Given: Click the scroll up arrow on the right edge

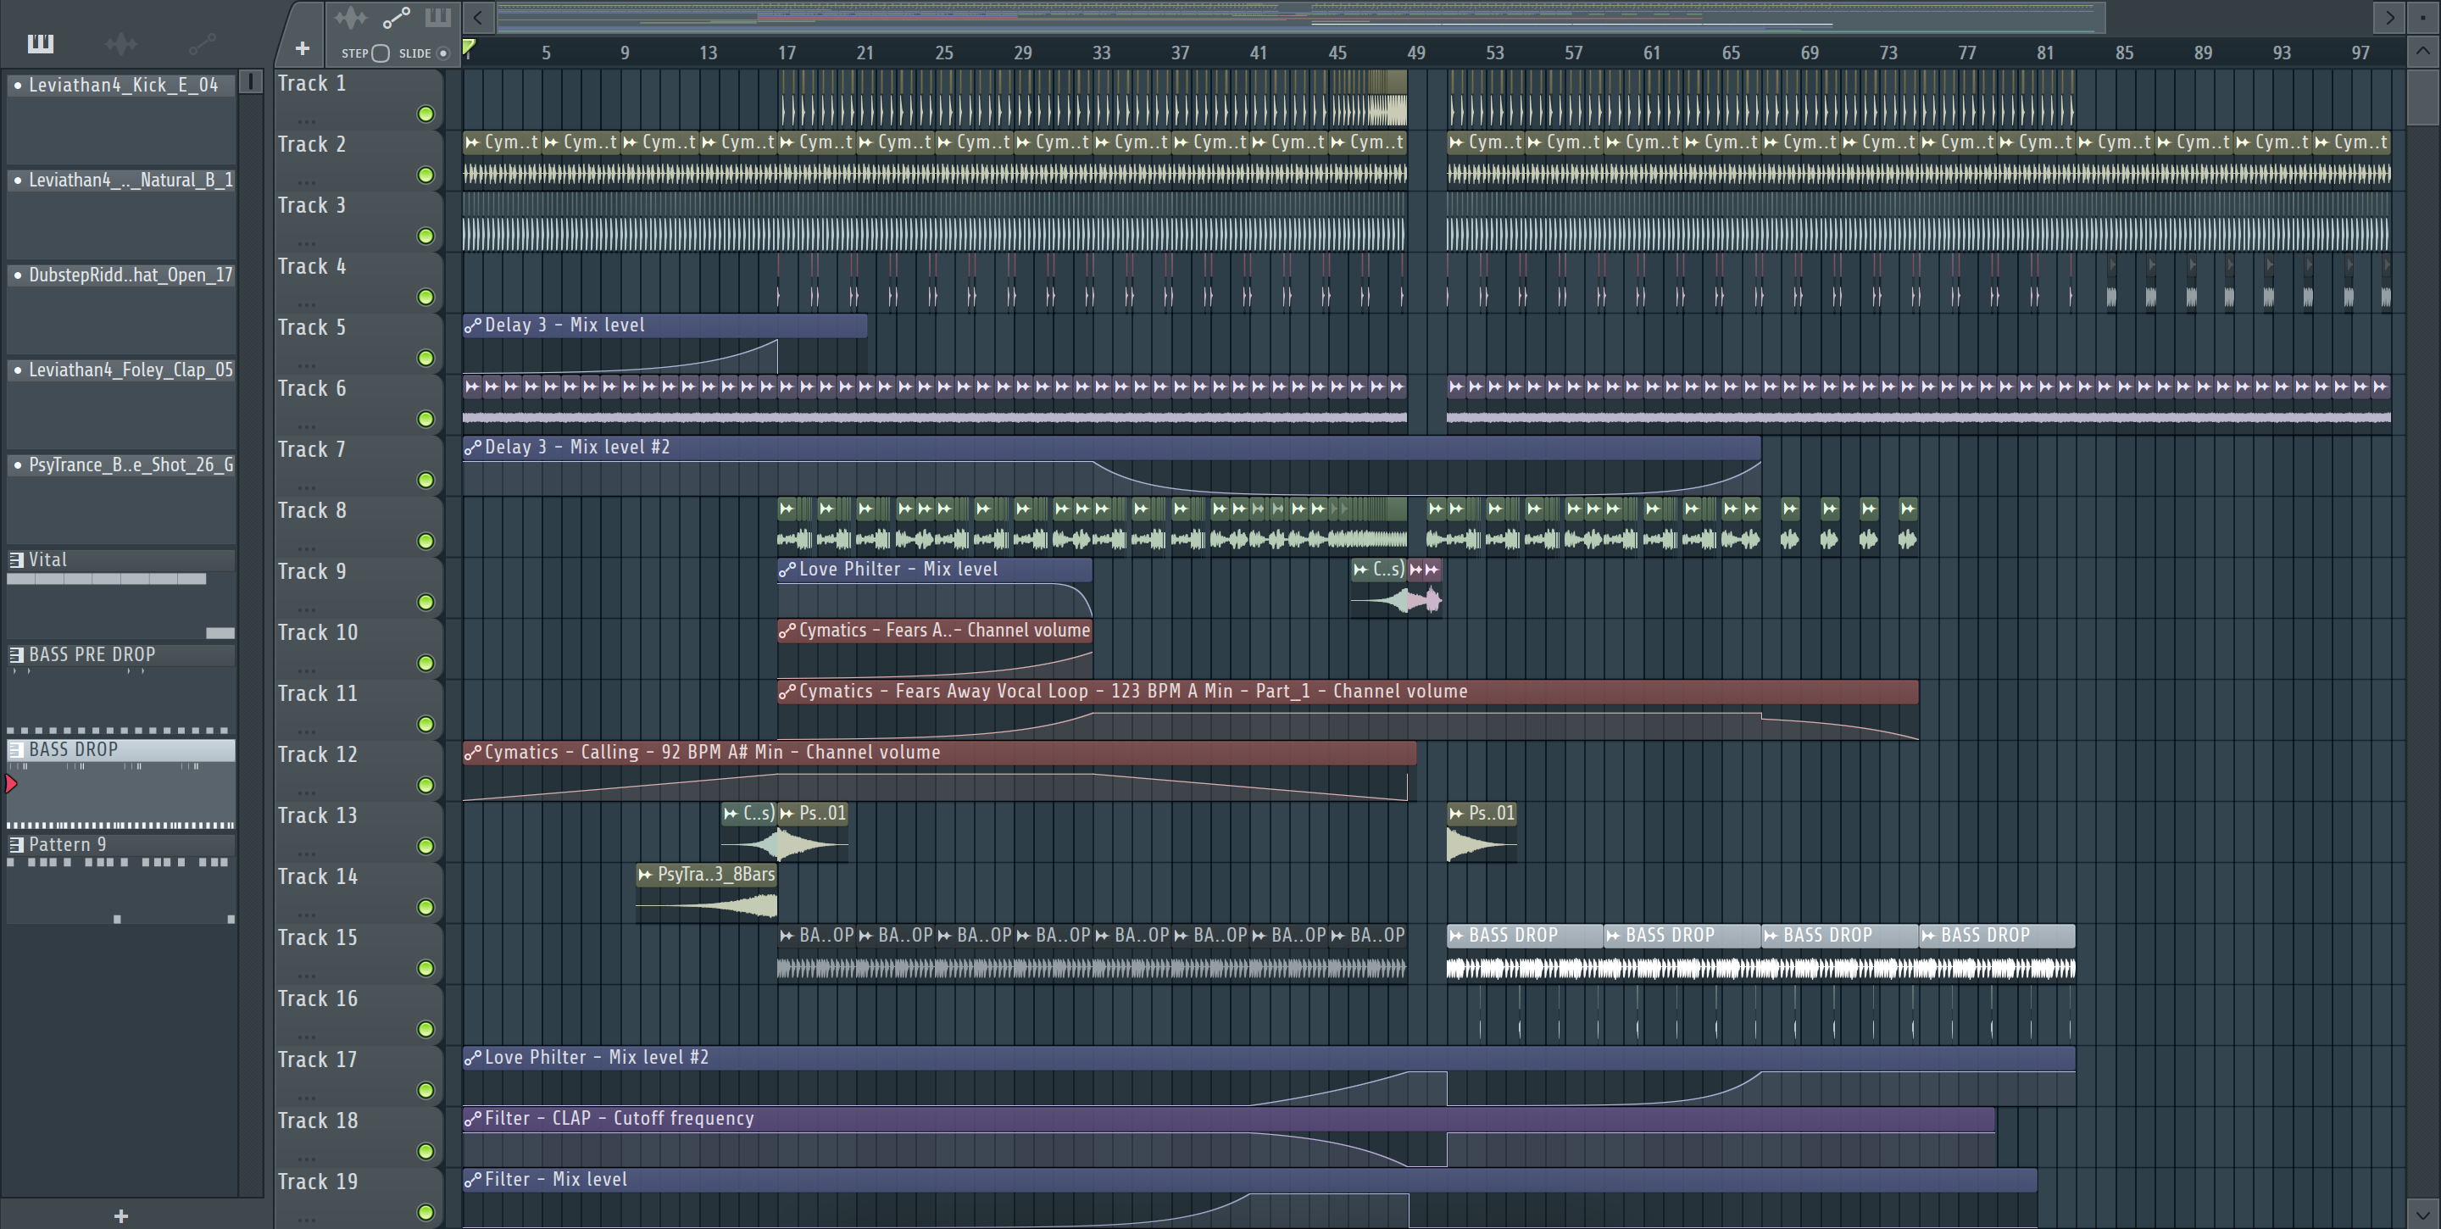Looking at the screenshot, I should tap(2423, 51).
